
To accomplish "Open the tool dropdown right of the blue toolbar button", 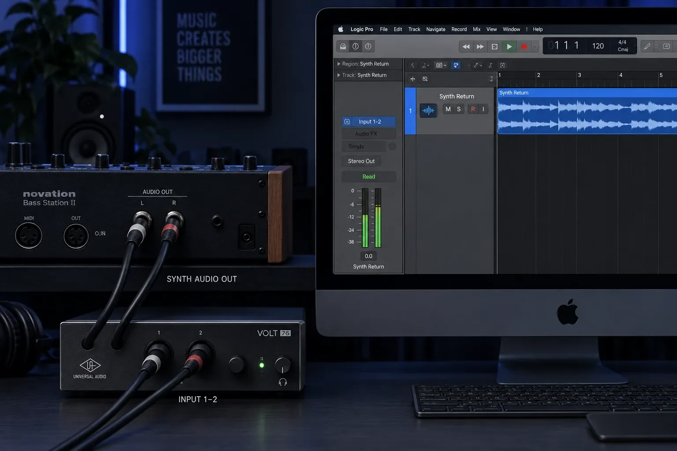I will pyautogui.click(x=477, y=65).
